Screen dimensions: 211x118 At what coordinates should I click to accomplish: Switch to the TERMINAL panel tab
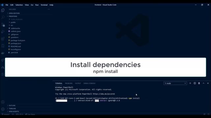(x=59, y=83)
